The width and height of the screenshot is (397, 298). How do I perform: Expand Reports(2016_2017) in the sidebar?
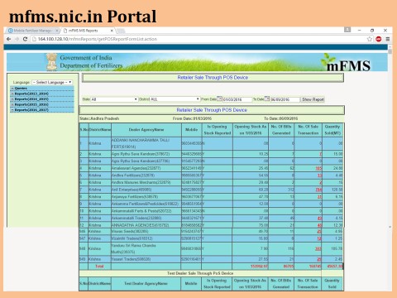click(42, 110)
